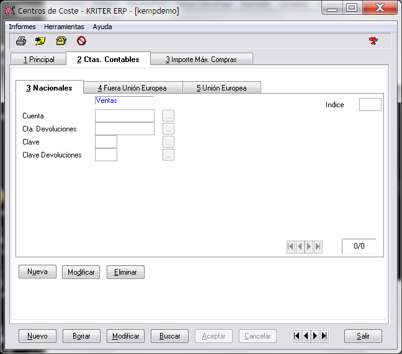Click the Nuevo button at bottom
The width and height of the screenshot is (402, 354).
(x=37, y=336)
